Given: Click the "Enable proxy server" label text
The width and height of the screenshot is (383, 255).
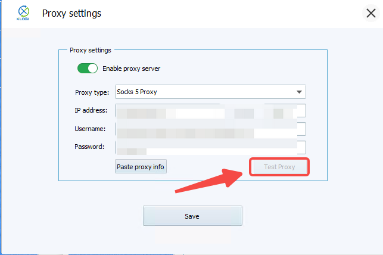Looking at the screenshot, I should pos(131,69).
